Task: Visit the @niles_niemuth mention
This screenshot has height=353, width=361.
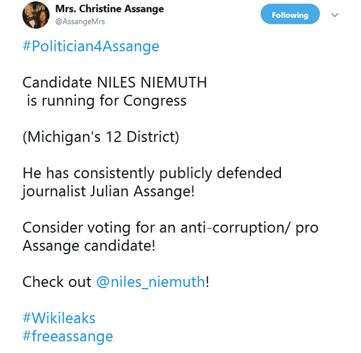Action: 151,281
